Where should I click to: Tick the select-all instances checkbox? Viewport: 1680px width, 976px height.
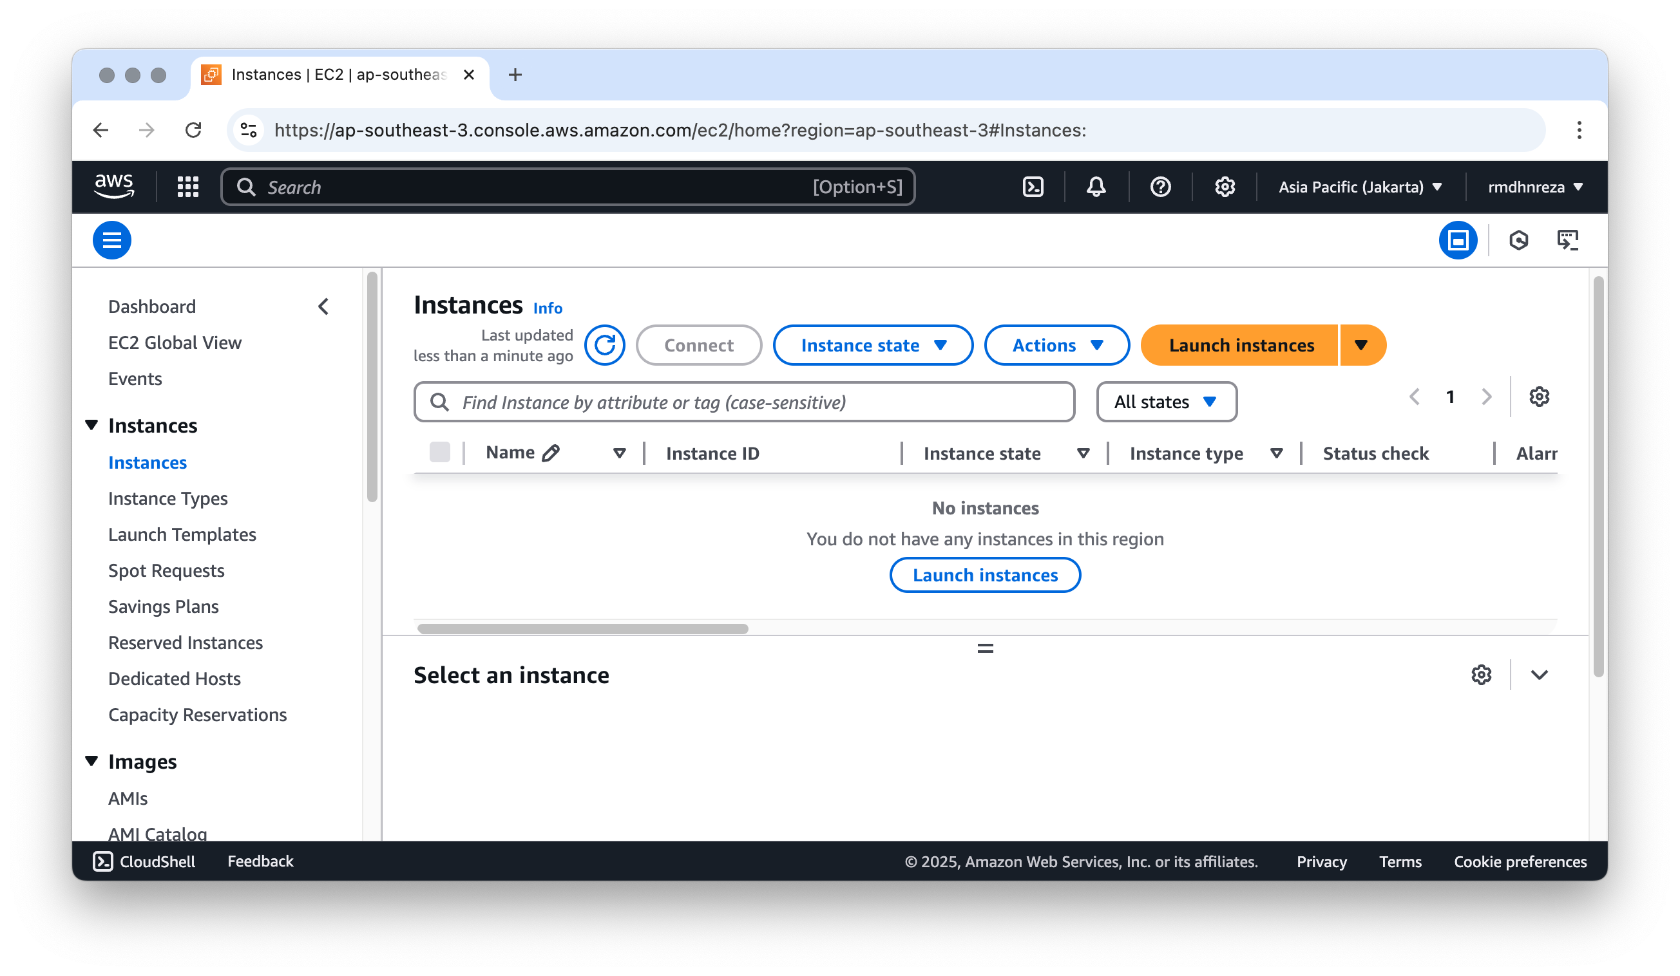[x=440, y=453]
